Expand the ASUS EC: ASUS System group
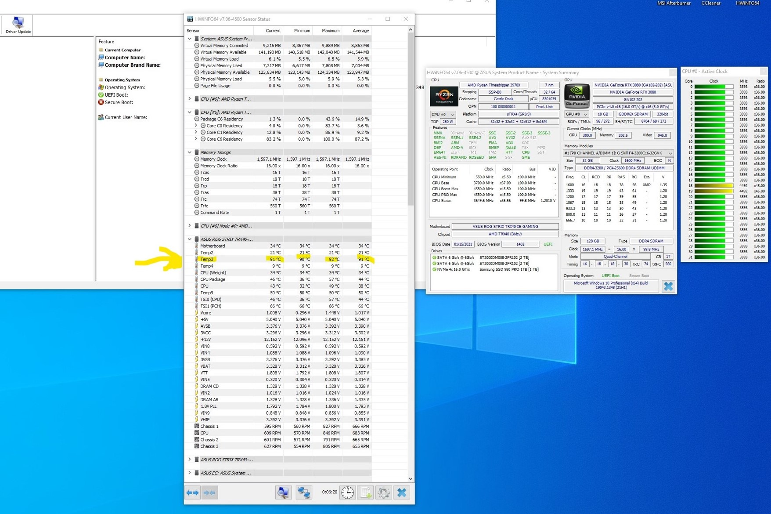 [190, 473]
